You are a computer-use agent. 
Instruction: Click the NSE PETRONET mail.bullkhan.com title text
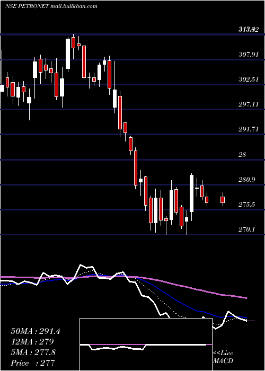coord(51,6)
